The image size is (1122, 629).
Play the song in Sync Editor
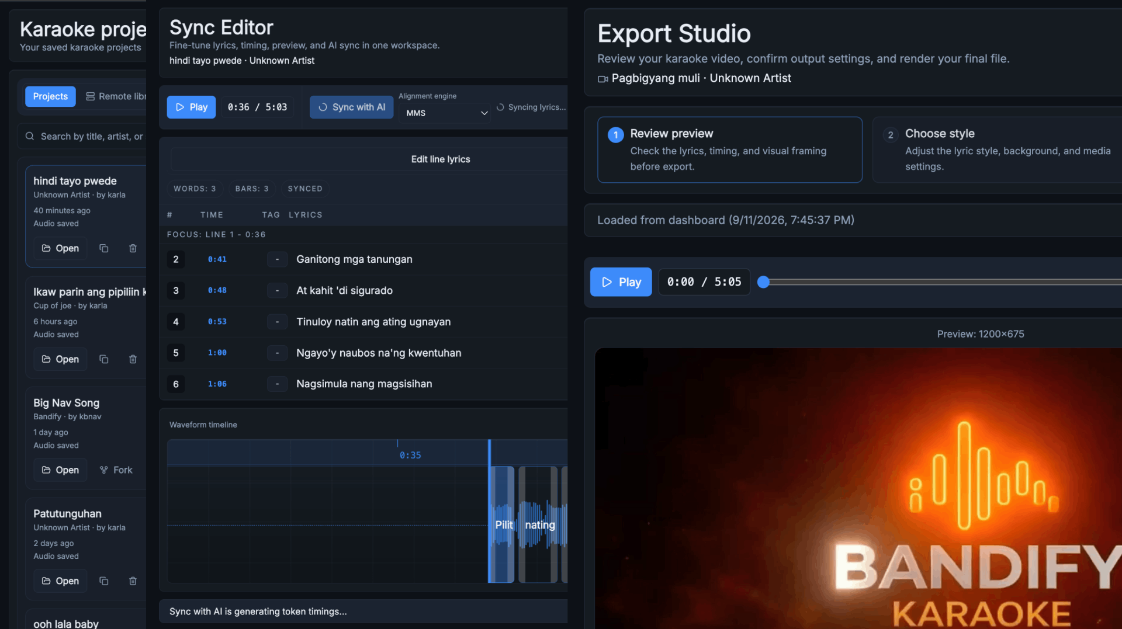(x=191, y=107)
